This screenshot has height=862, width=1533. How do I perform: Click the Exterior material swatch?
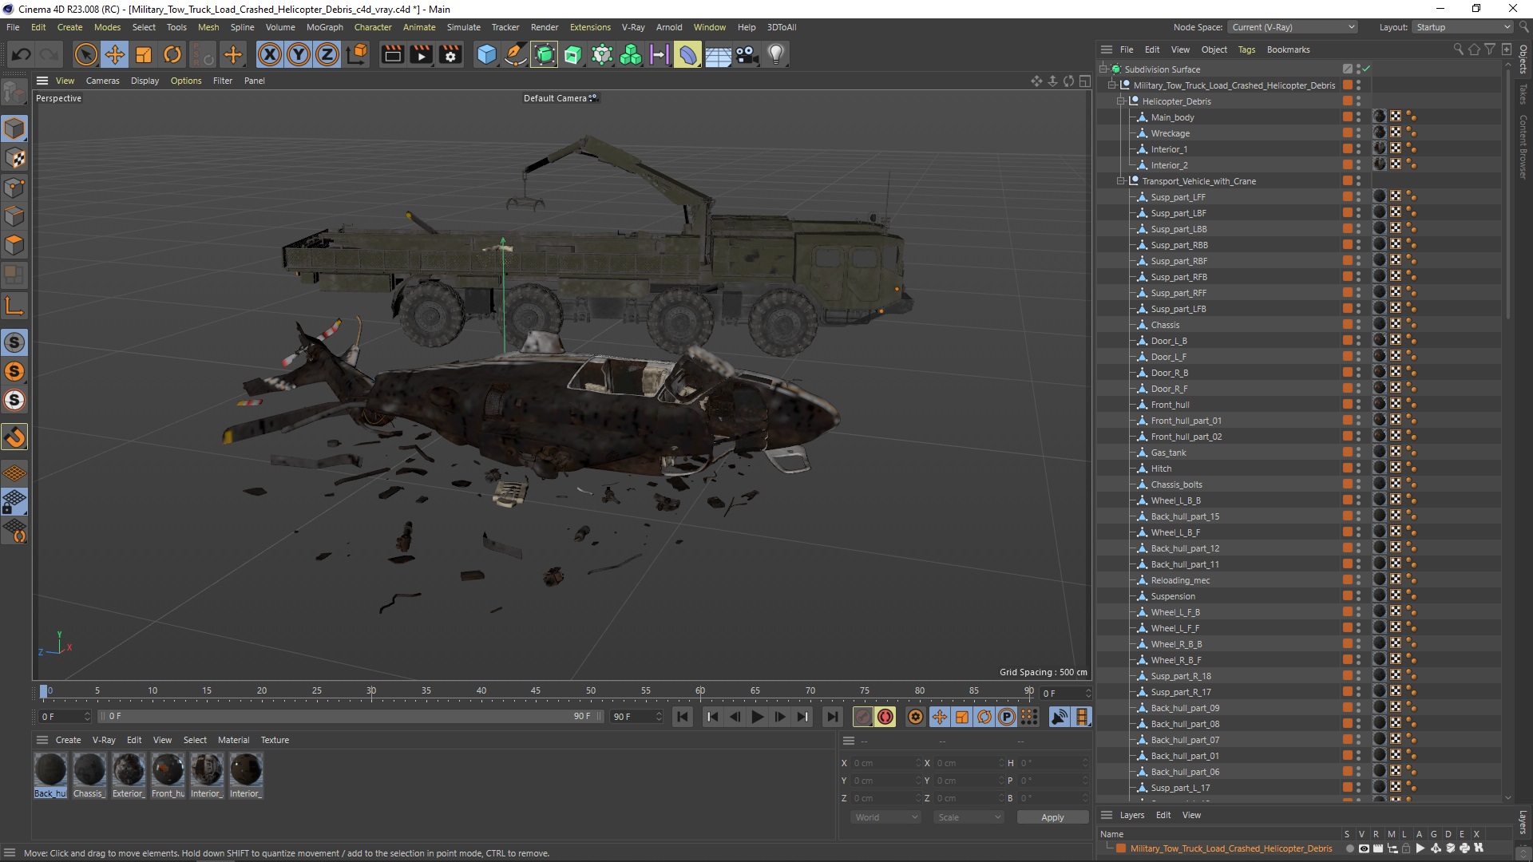coord(129,769)
